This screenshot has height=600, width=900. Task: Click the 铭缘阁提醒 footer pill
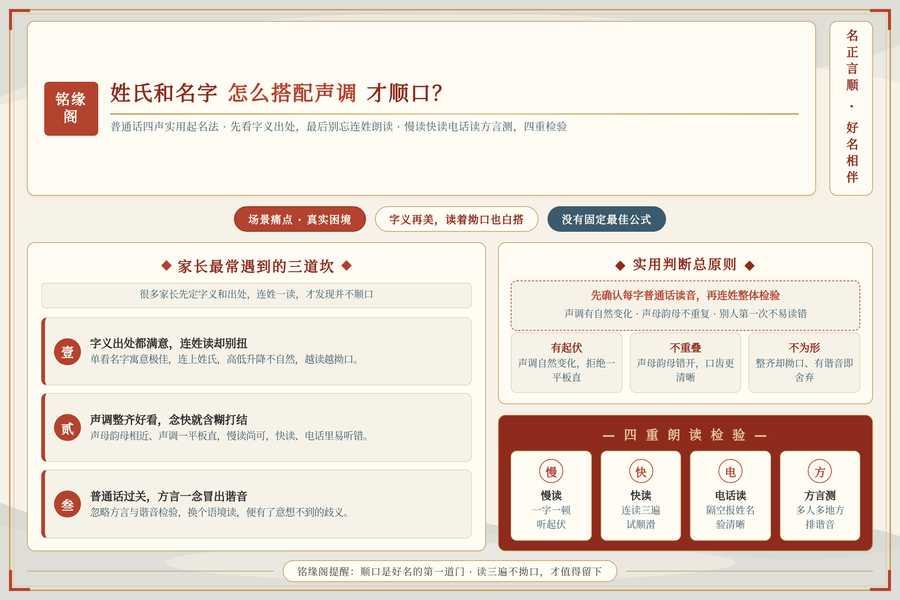(x=450, y=571)
